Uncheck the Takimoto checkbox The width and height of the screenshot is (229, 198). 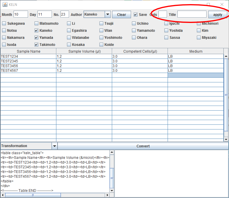click(x=36, y=44)
